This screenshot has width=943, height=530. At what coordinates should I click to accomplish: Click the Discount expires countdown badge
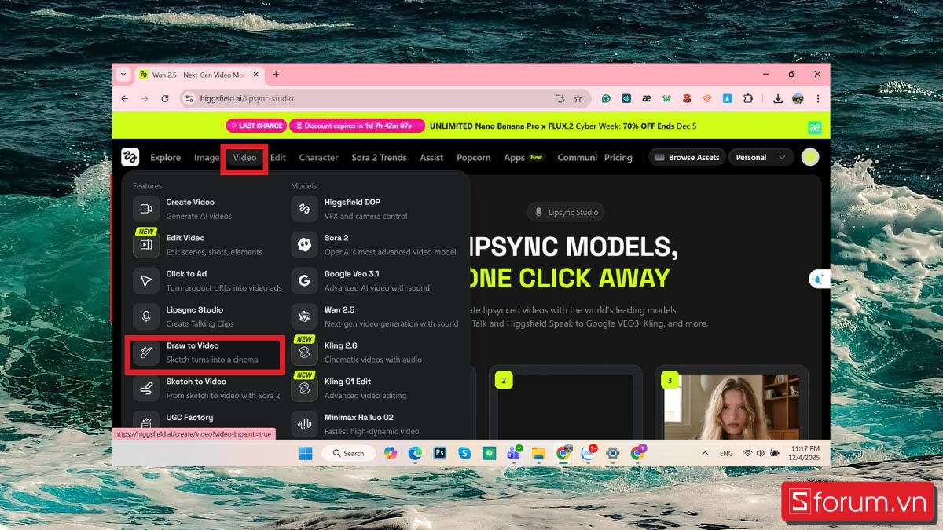point(357,126)
